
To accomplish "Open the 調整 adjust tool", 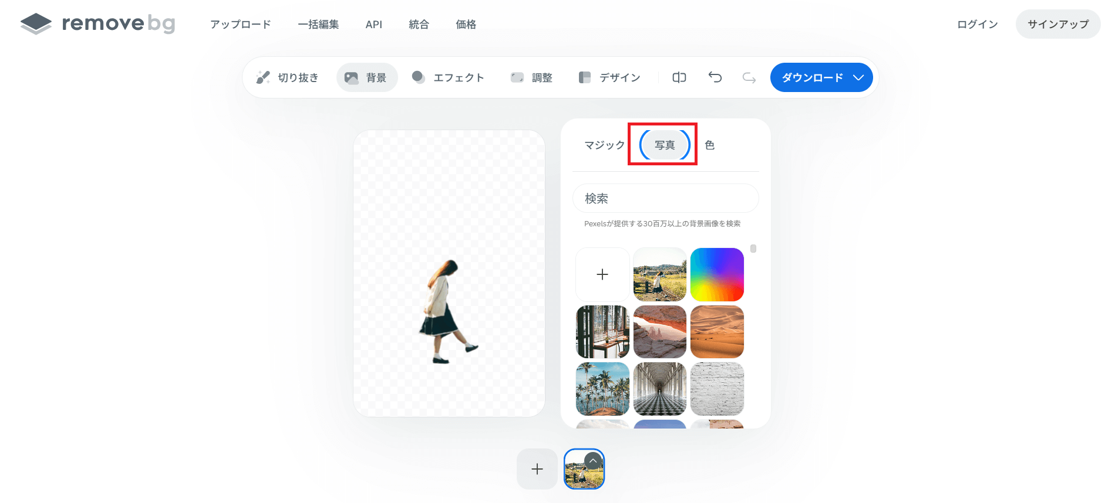I will point(531,77).
